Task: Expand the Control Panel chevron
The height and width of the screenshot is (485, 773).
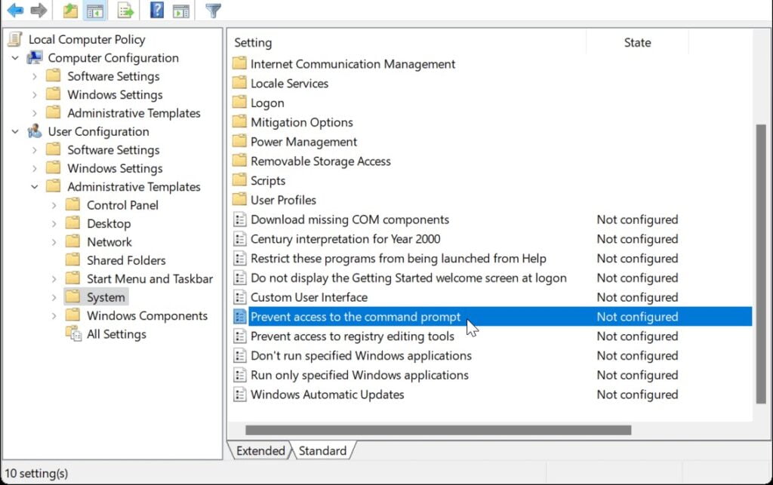Action: pyautogui.click(x=53, y=204)
